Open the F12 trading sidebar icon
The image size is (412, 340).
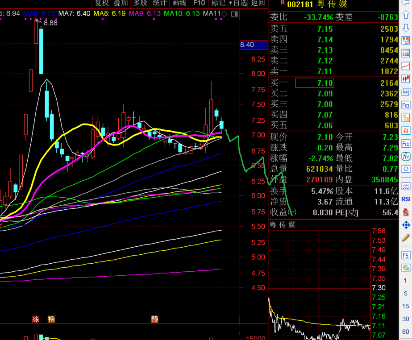click(x=406, y=144)
